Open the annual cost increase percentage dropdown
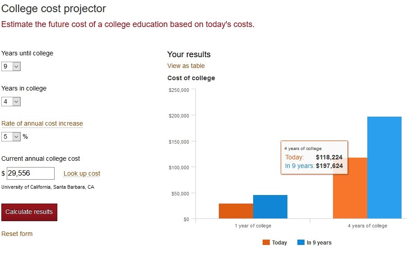This screenshot has height=254, width=407. click(x=11, y=136)
